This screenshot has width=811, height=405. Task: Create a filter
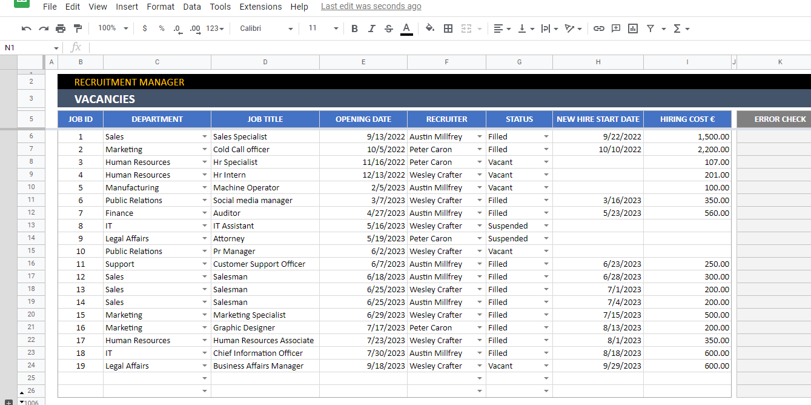coord(650,28)
